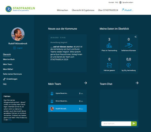The height and width of the screenshot is (132, 151).
Task: Click the route icon for Fahrten gesamt
Action: [x=109, y=65]
